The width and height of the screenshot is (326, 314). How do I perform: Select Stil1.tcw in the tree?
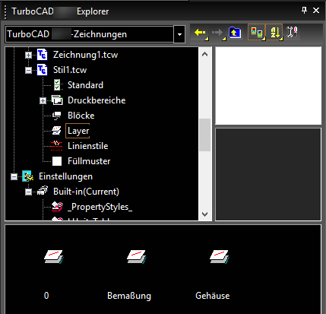tap(70, 70)
